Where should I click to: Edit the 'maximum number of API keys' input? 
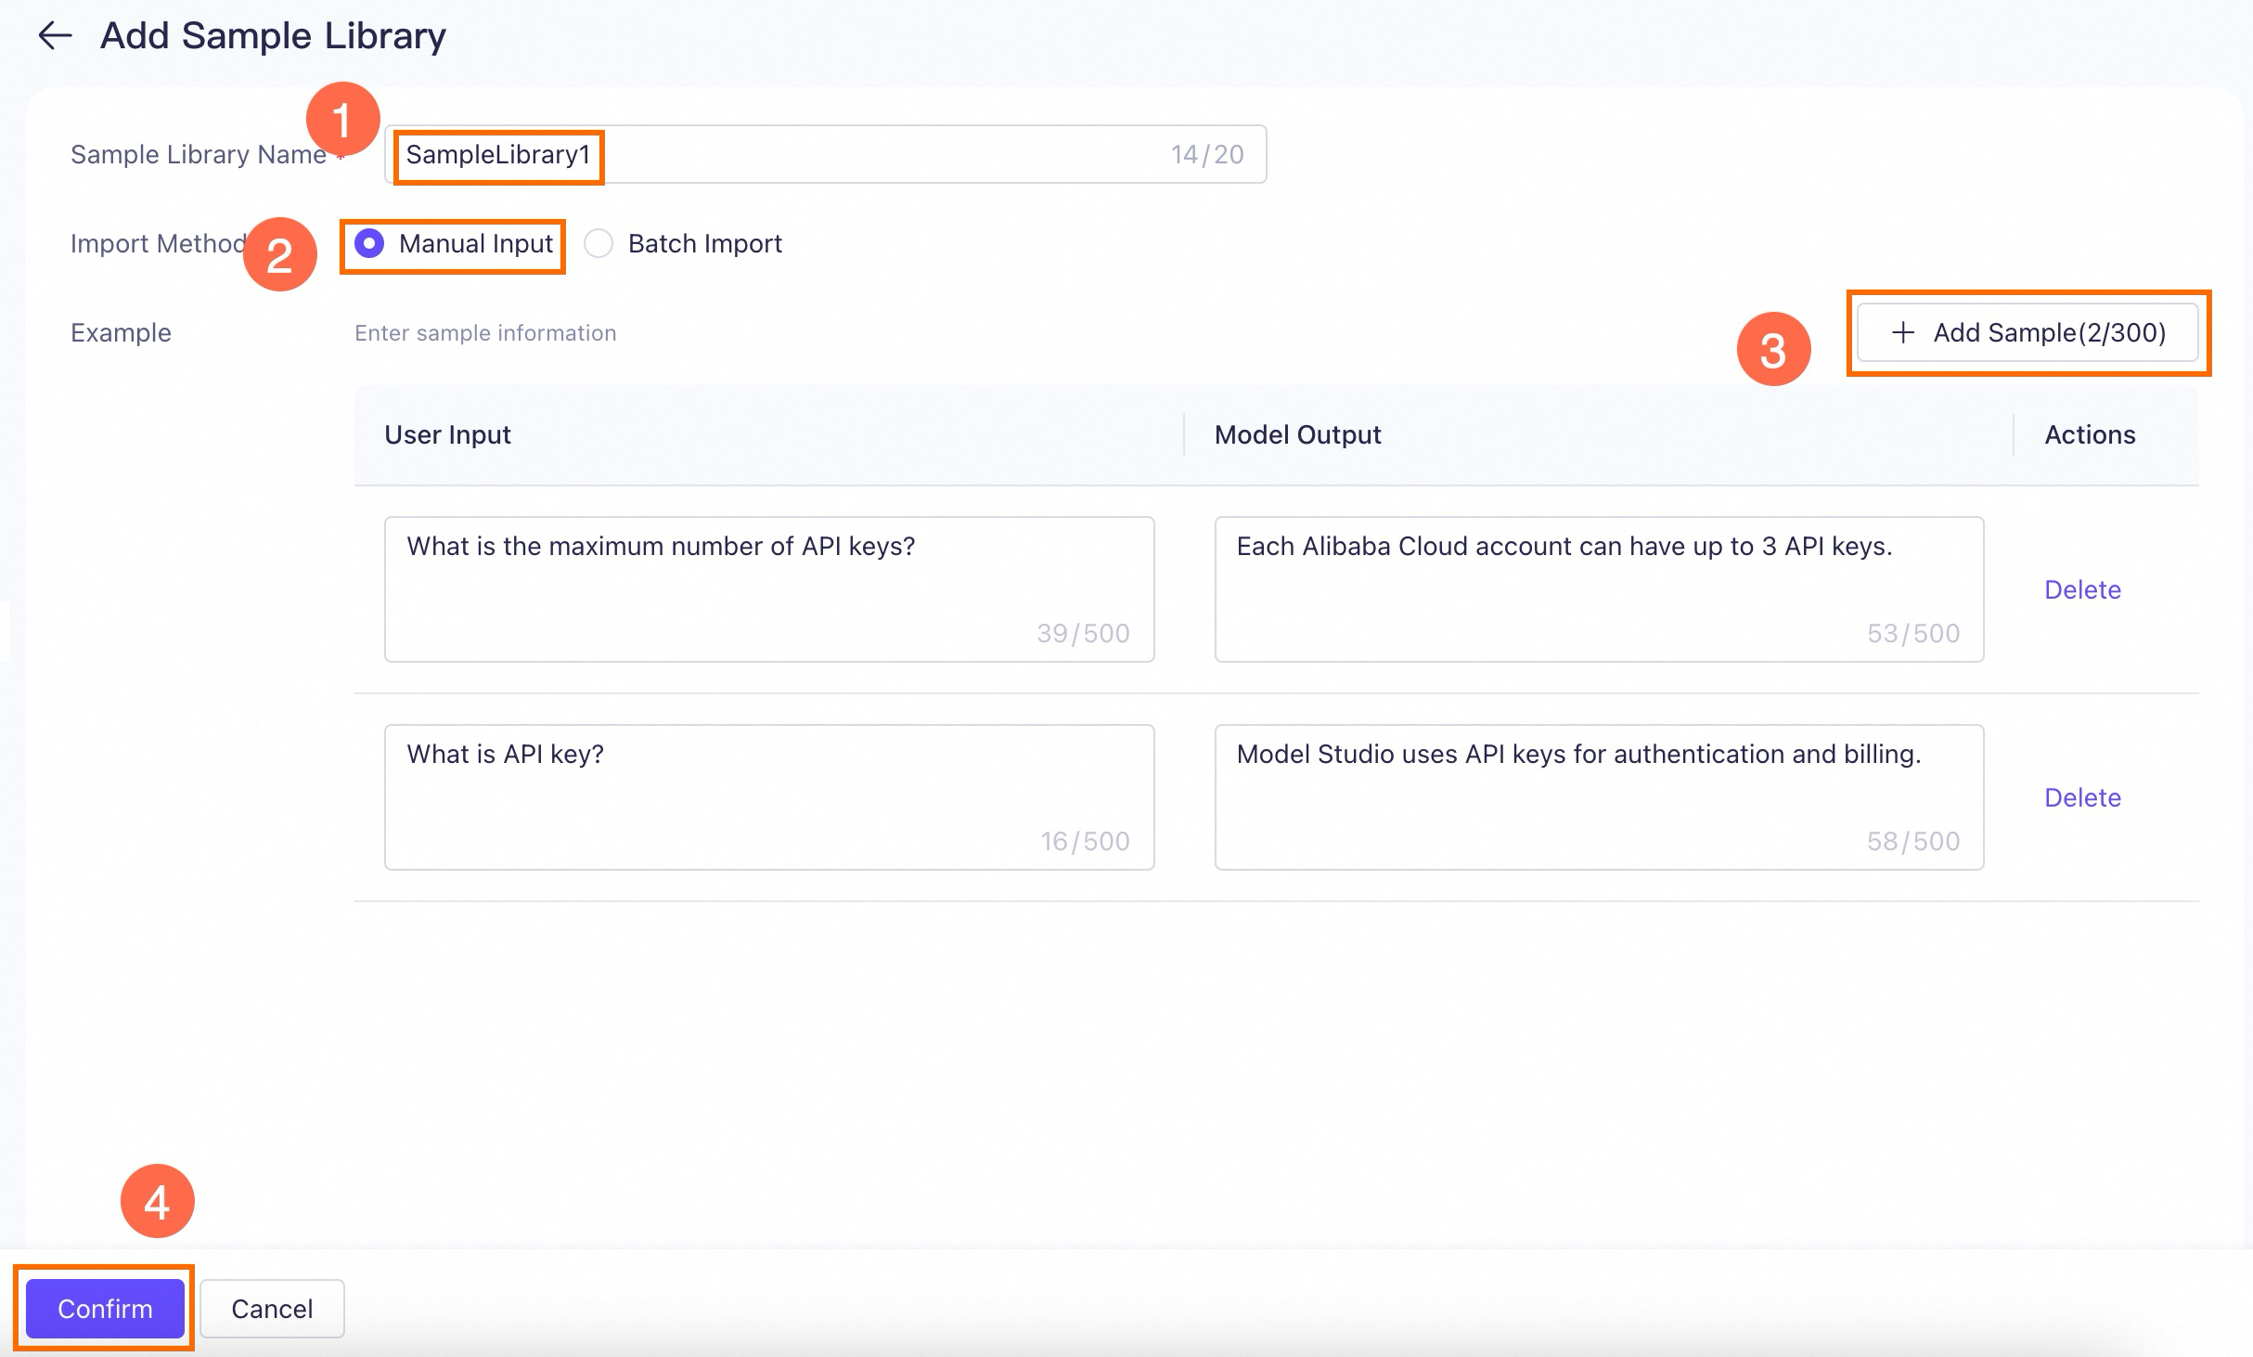769,589
